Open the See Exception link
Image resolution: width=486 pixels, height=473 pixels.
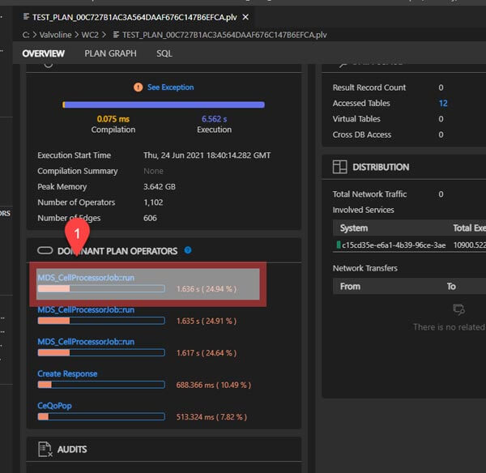tap(170, 87)
